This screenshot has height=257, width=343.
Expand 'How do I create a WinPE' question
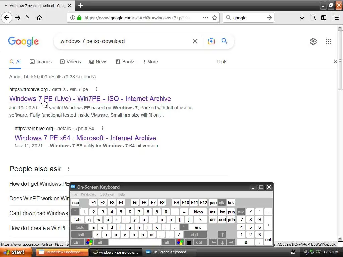pos(39,228)
